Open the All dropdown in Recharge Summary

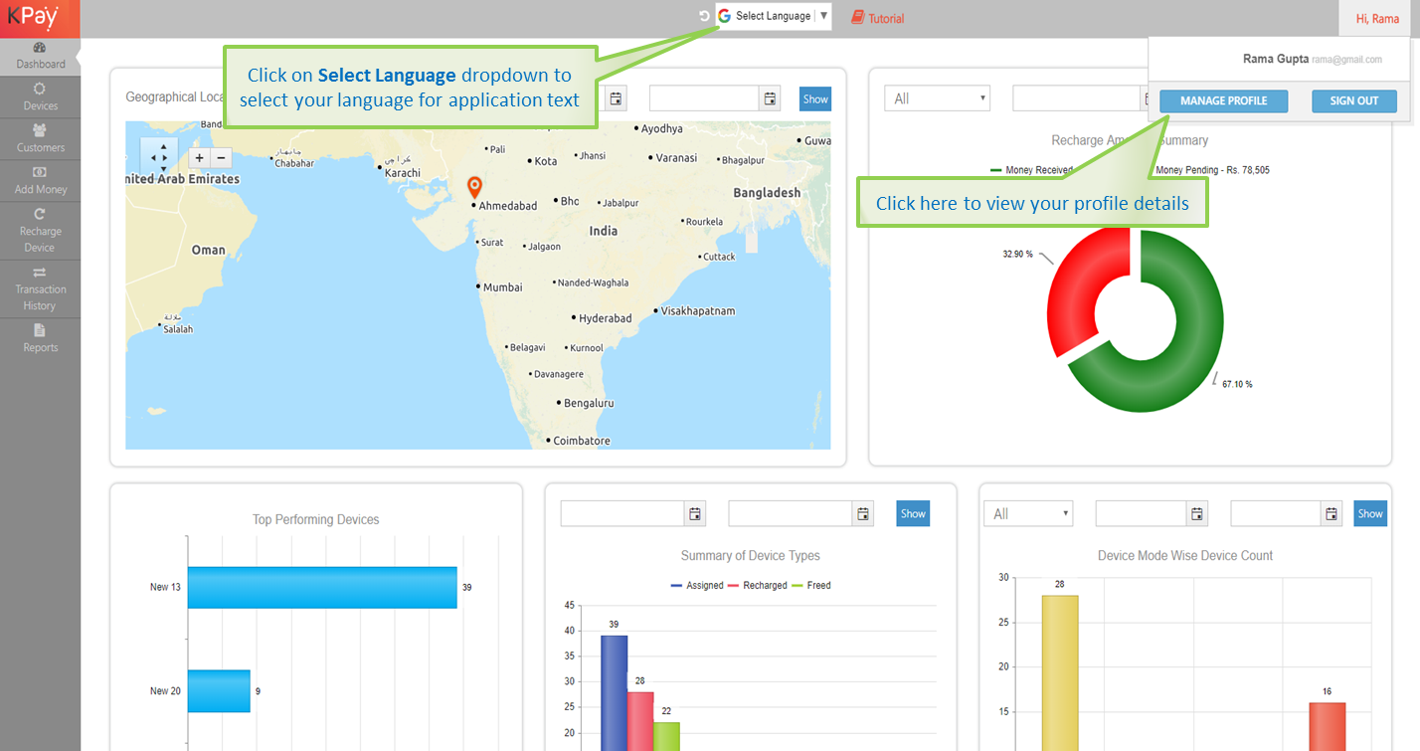[937, 98]
